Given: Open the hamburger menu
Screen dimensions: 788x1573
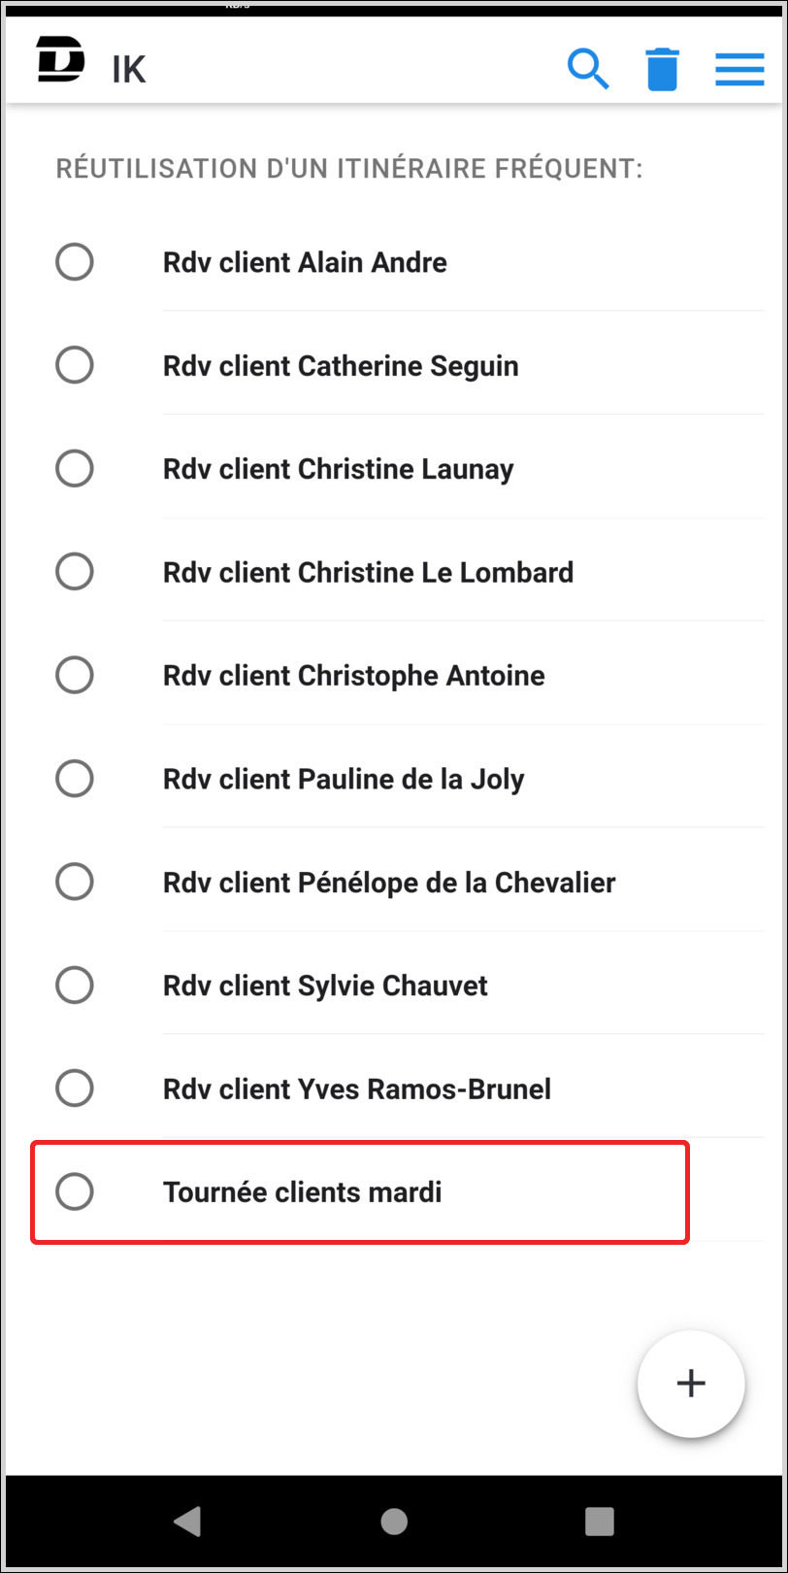Looking at the screenshot, I should coord(739,70).
